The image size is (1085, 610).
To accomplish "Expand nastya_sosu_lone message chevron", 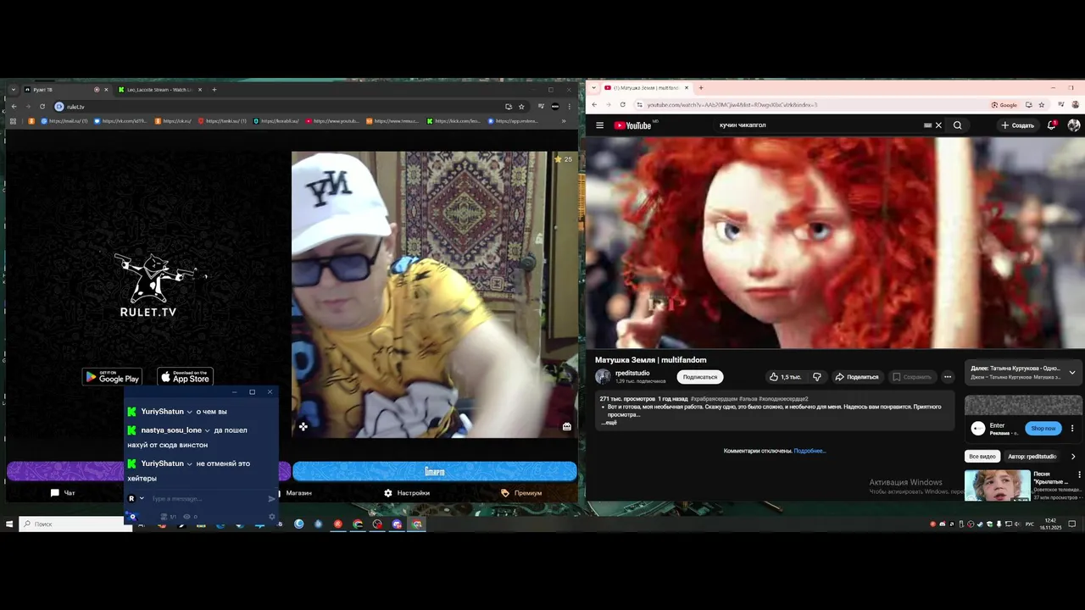I will (x=207, y=430).
